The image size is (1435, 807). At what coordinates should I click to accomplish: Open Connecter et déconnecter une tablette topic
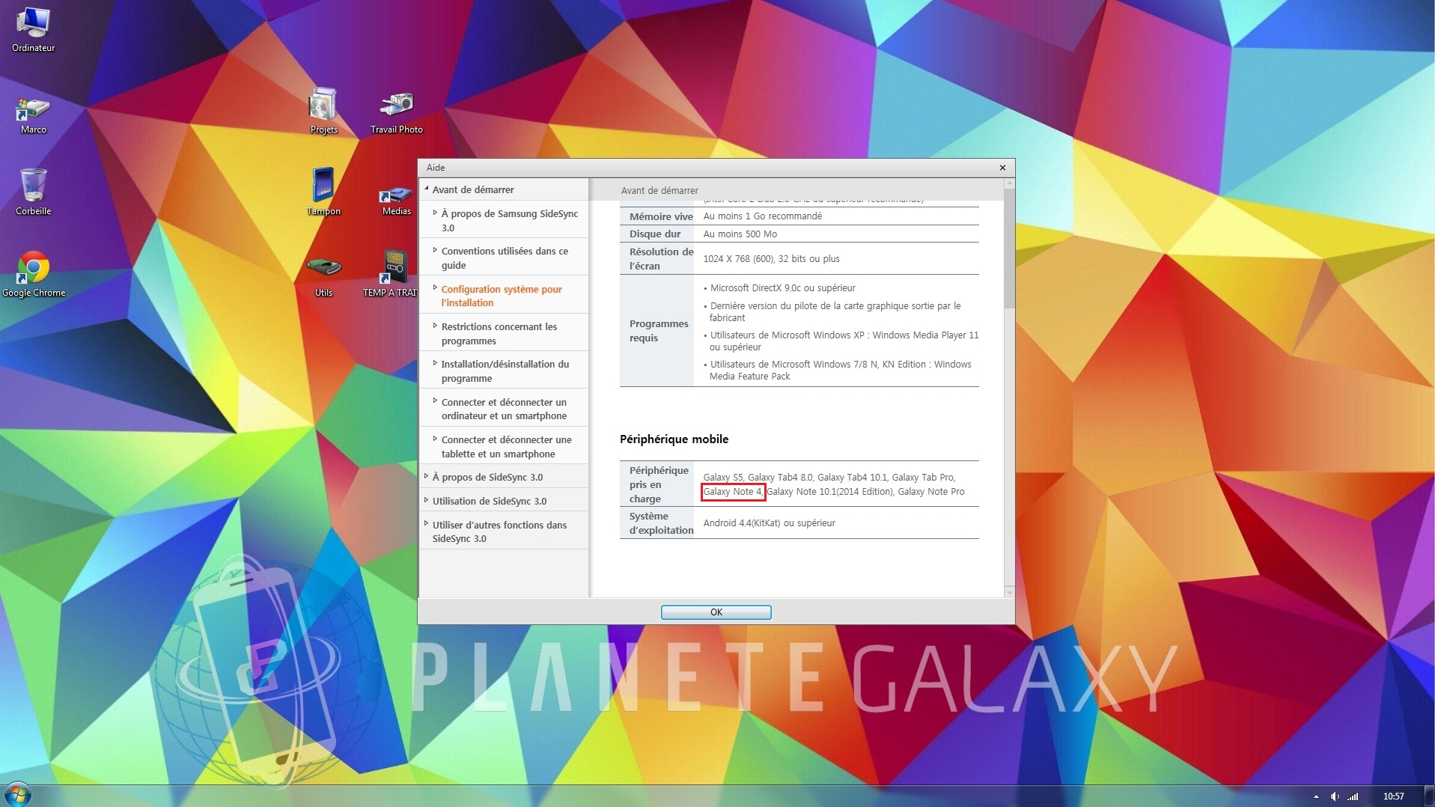pyautogui.click(x=504, y=446)
